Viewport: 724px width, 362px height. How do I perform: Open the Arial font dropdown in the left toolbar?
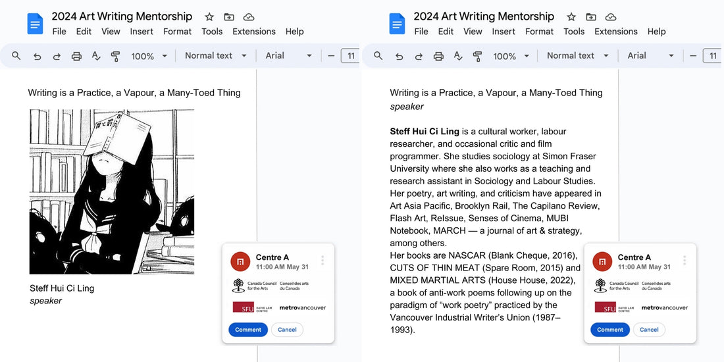[x=288, y=56]
